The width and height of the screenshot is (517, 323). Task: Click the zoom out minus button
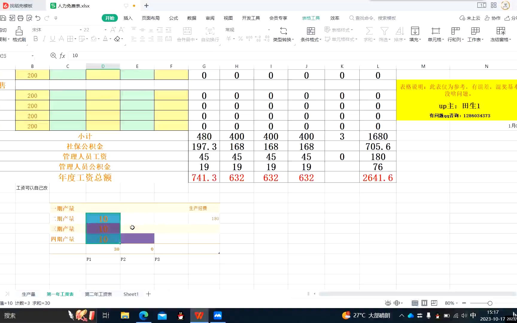tap(464, 303)
